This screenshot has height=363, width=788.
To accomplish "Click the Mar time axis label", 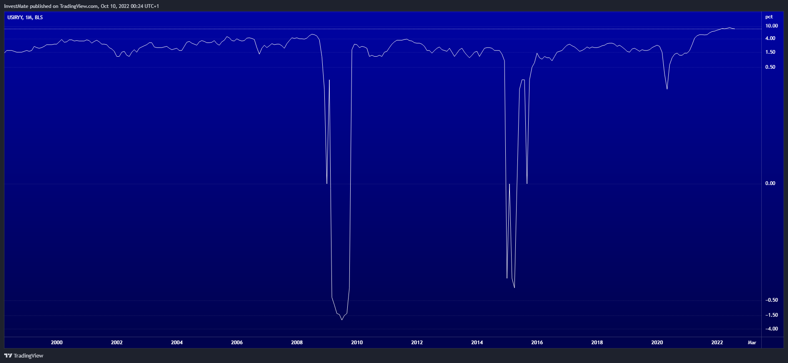I will coord(752,343).
